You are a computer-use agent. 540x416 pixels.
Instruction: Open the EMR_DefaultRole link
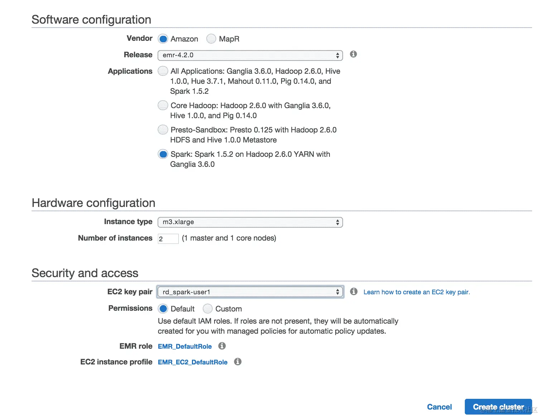click(x=185, y=347)
